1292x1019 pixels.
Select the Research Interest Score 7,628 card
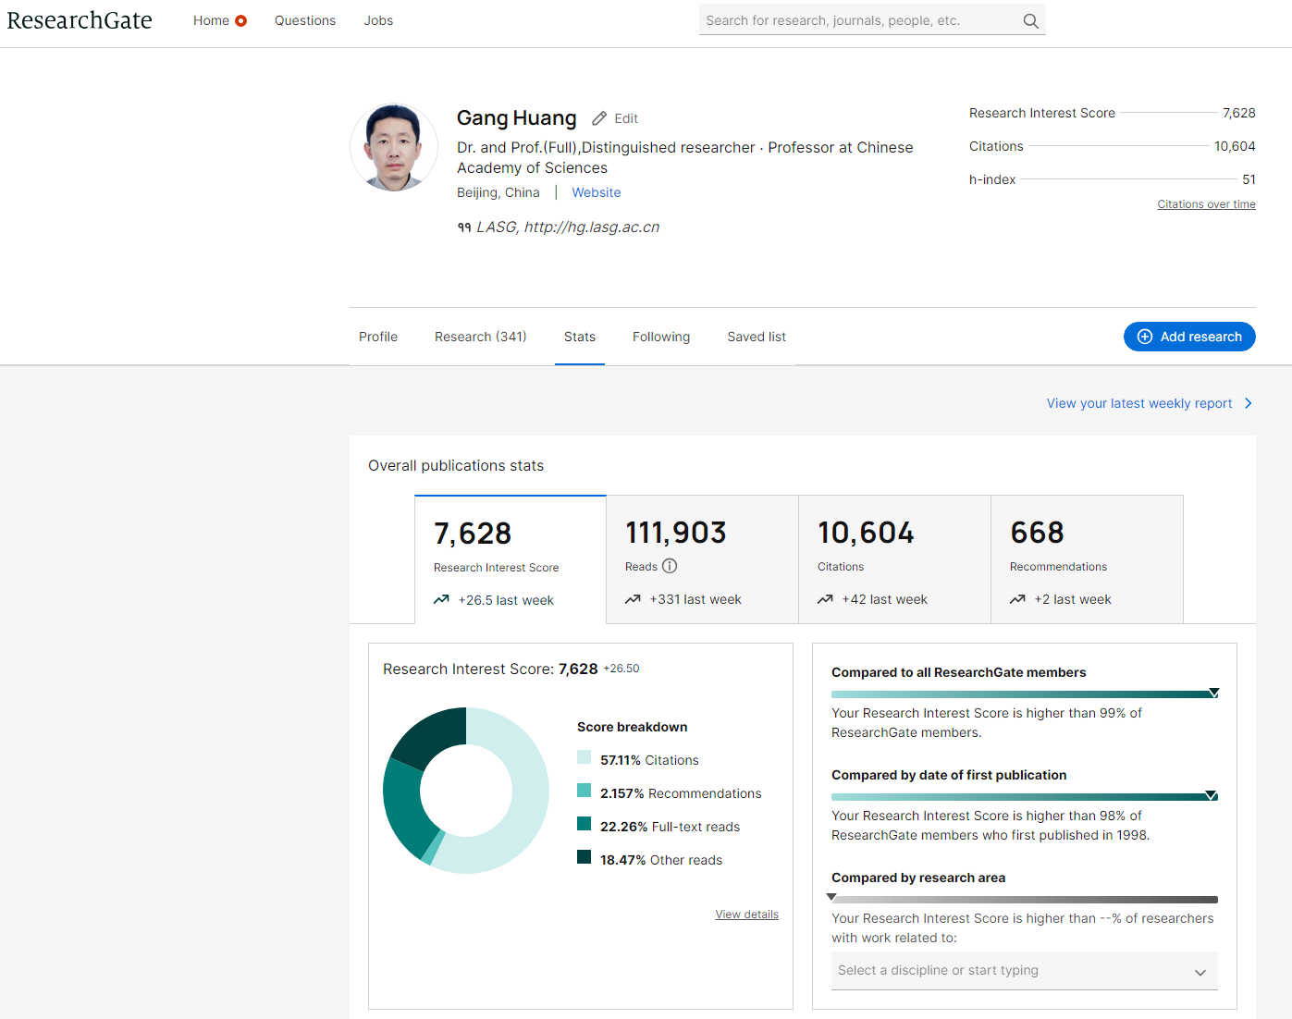click(511, 559)
